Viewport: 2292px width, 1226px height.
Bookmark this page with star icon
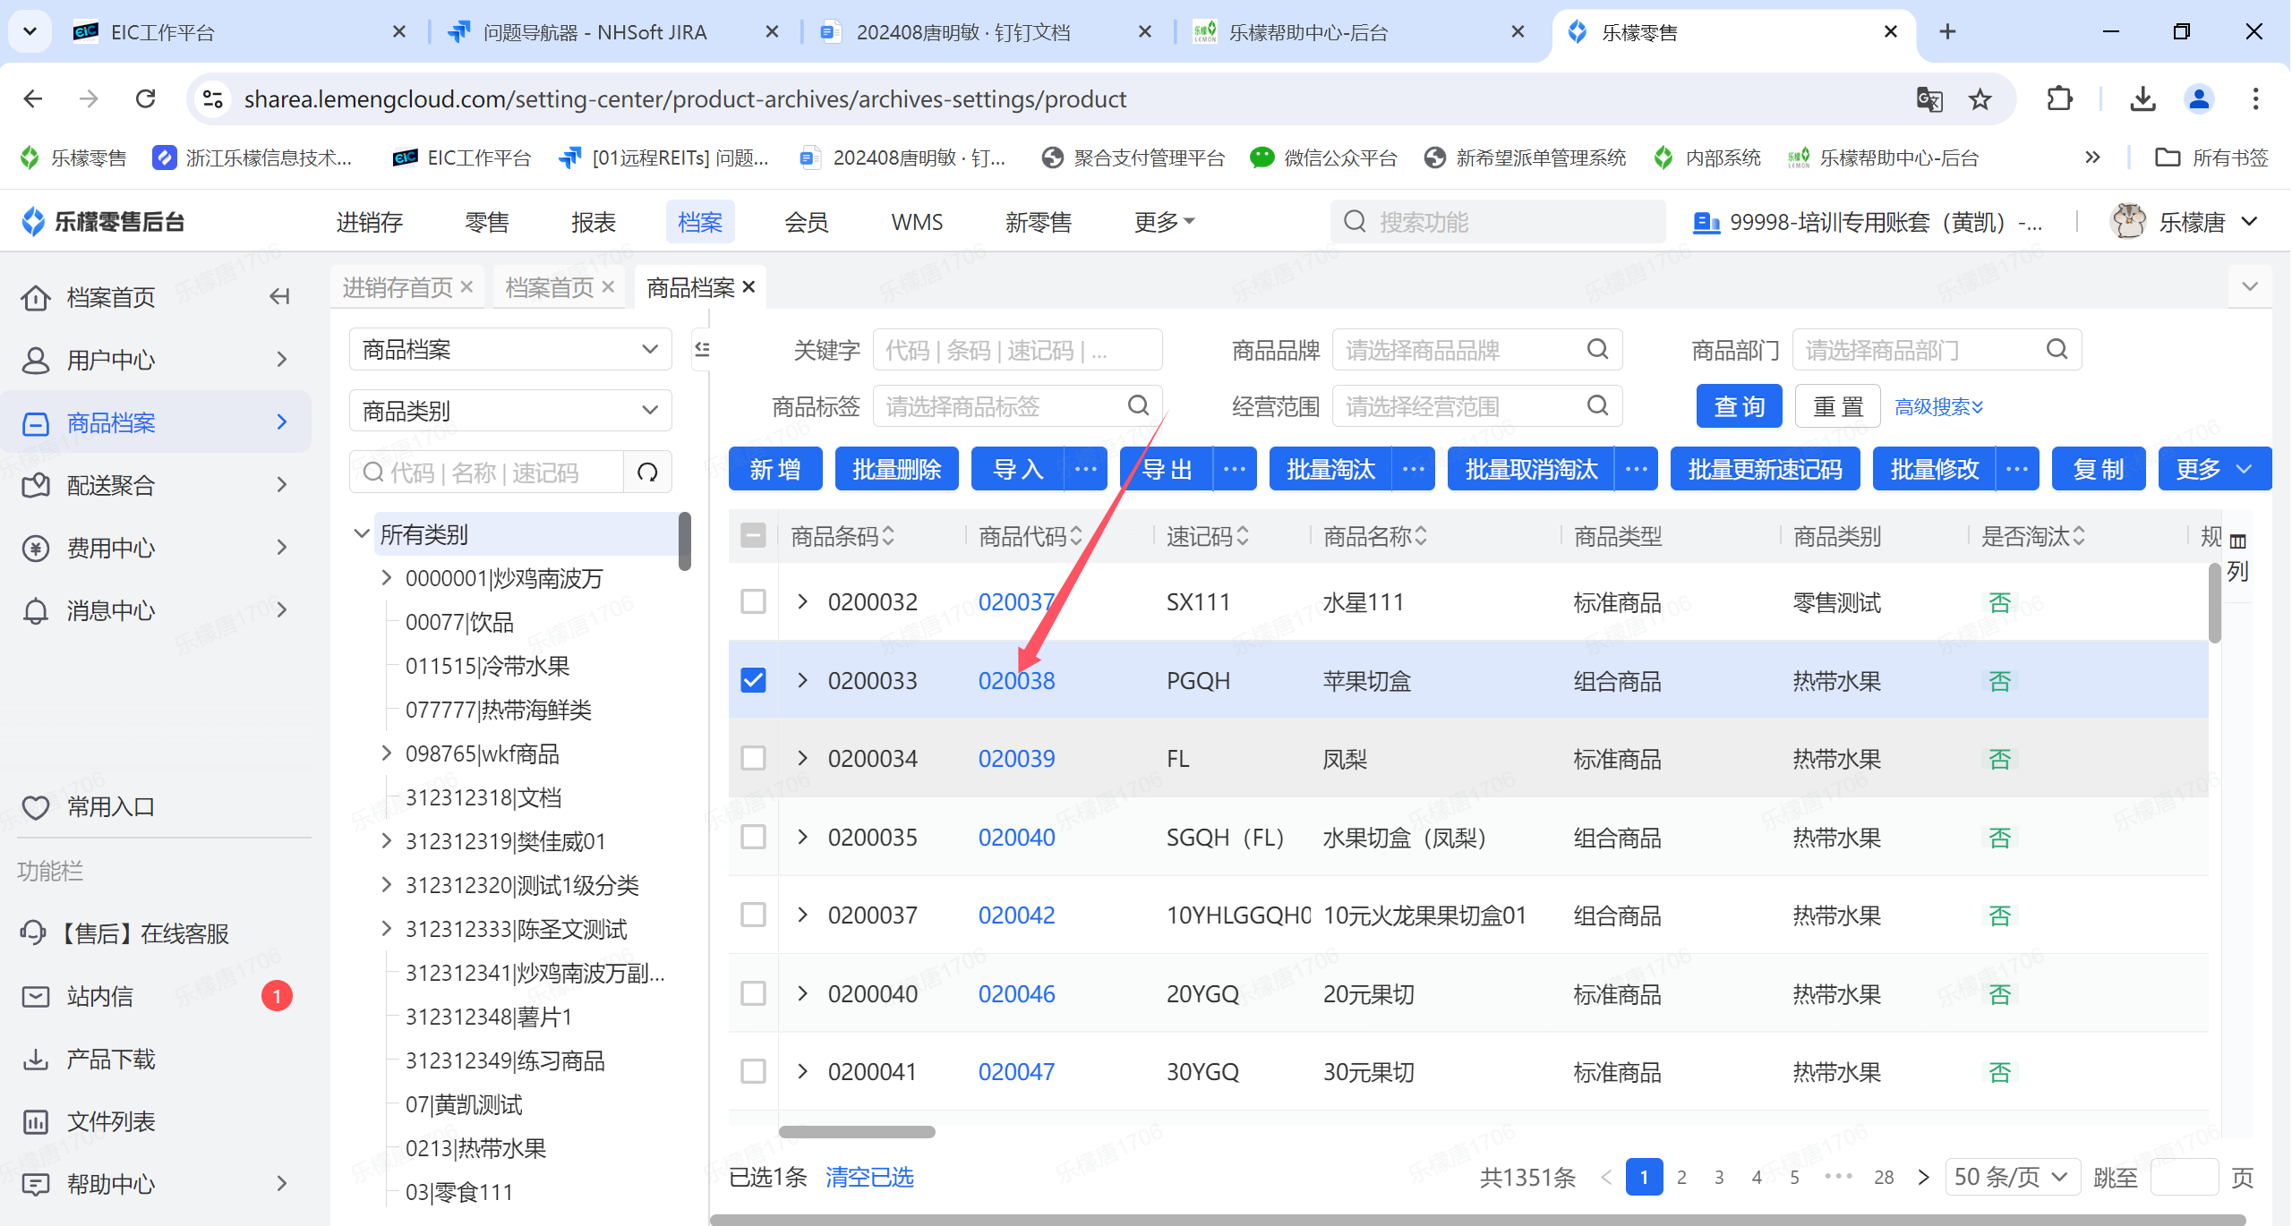[x=1980, y=98]
